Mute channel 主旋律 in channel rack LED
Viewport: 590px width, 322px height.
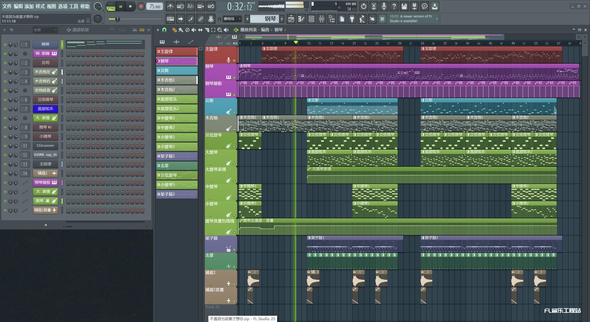coord(5,164)
